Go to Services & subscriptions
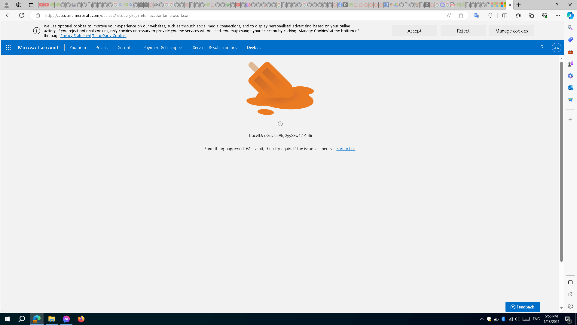Screen dimensions: 577x325 [215, 48]
